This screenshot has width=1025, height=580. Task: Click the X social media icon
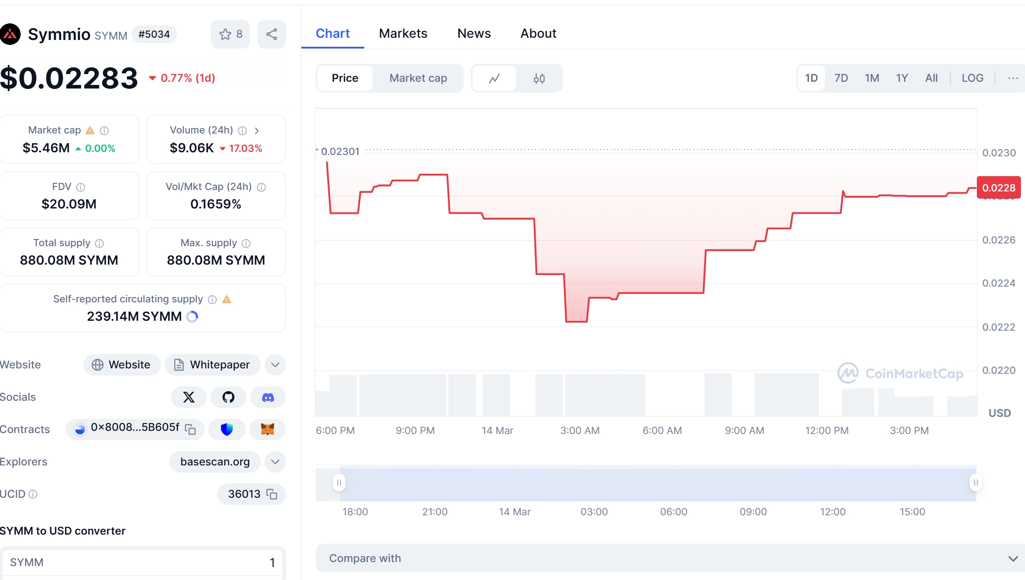click(188, 397)
